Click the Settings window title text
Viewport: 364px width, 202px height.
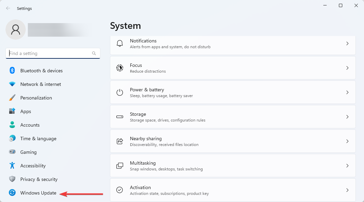(24, 8)
